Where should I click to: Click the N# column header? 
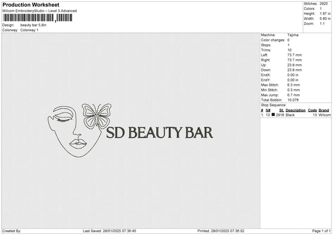[x=269, y=110]
